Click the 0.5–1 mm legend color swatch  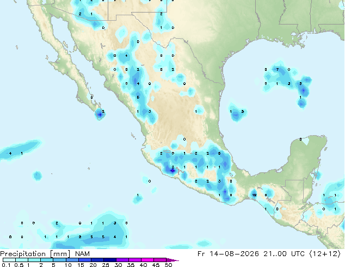coord(22,260)
